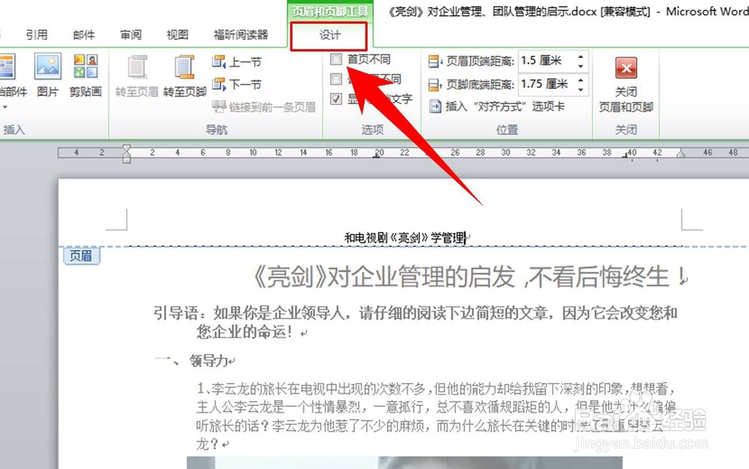Enable the 首页不同 checkbox
The width and height of the screenshot is (749, 469).
pos(336,60)
